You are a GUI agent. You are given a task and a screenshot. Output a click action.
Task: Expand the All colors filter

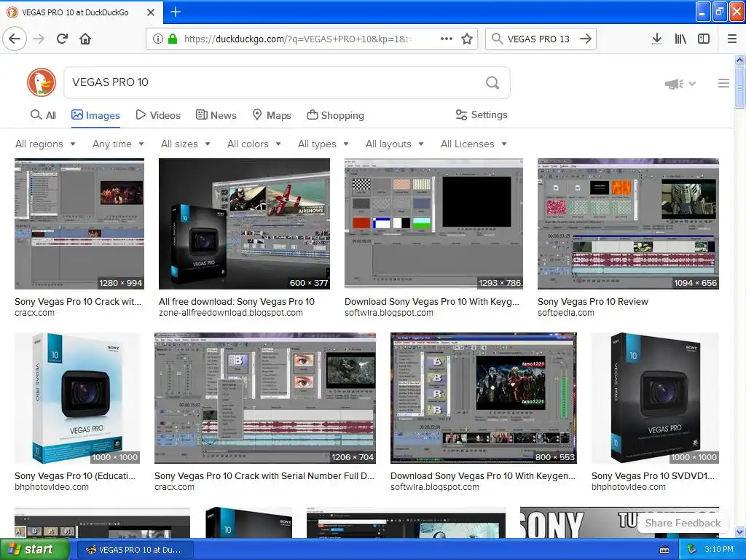(254, 144)
